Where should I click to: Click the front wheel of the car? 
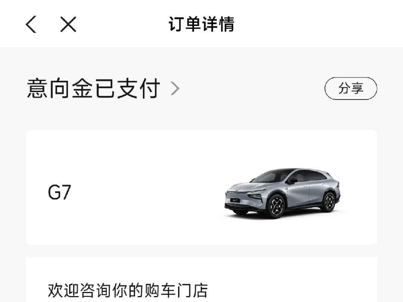(276, 206)
